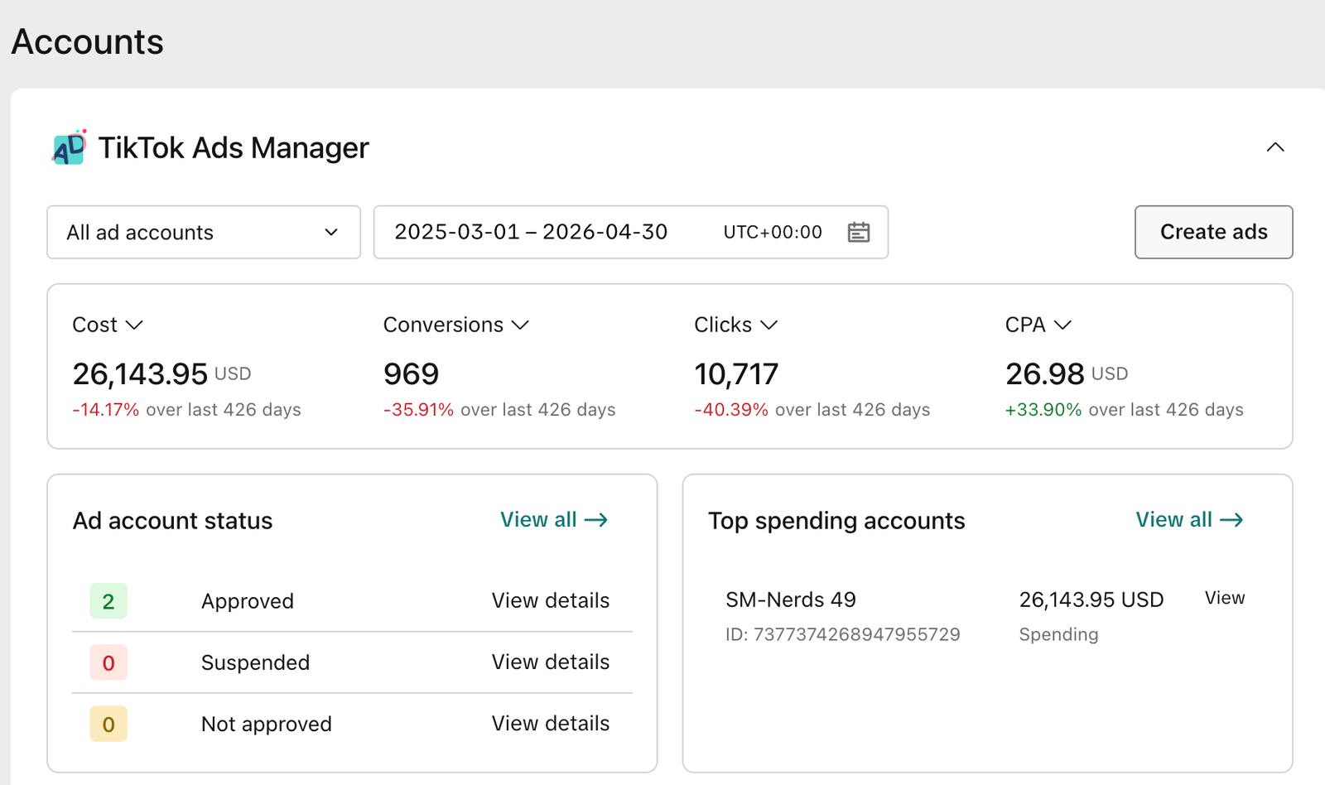This screenshot has height=785, width=1325.
Task: Click the Spending status label
Action: [x=1058, y=634]
